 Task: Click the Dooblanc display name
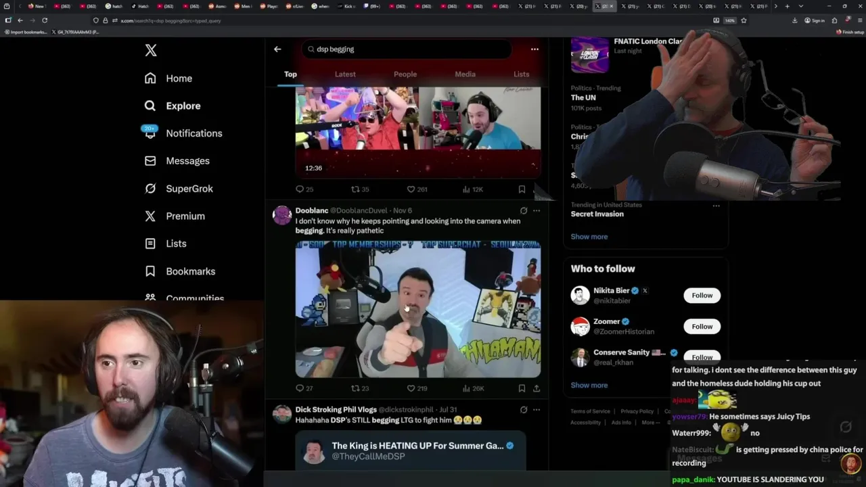coord(312,210)
